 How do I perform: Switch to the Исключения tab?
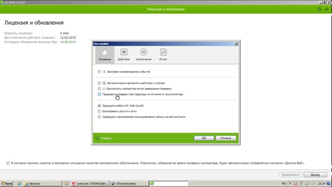[x=144, y=55]
